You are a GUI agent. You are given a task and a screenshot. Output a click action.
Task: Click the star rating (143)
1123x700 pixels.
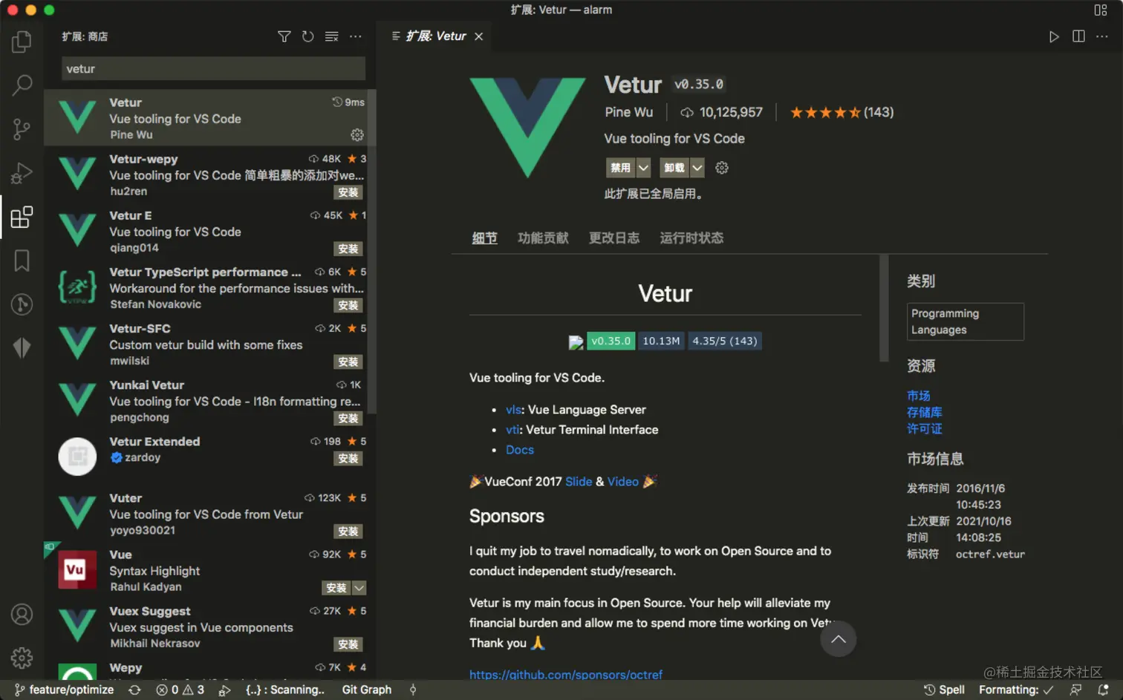point(842,112)
